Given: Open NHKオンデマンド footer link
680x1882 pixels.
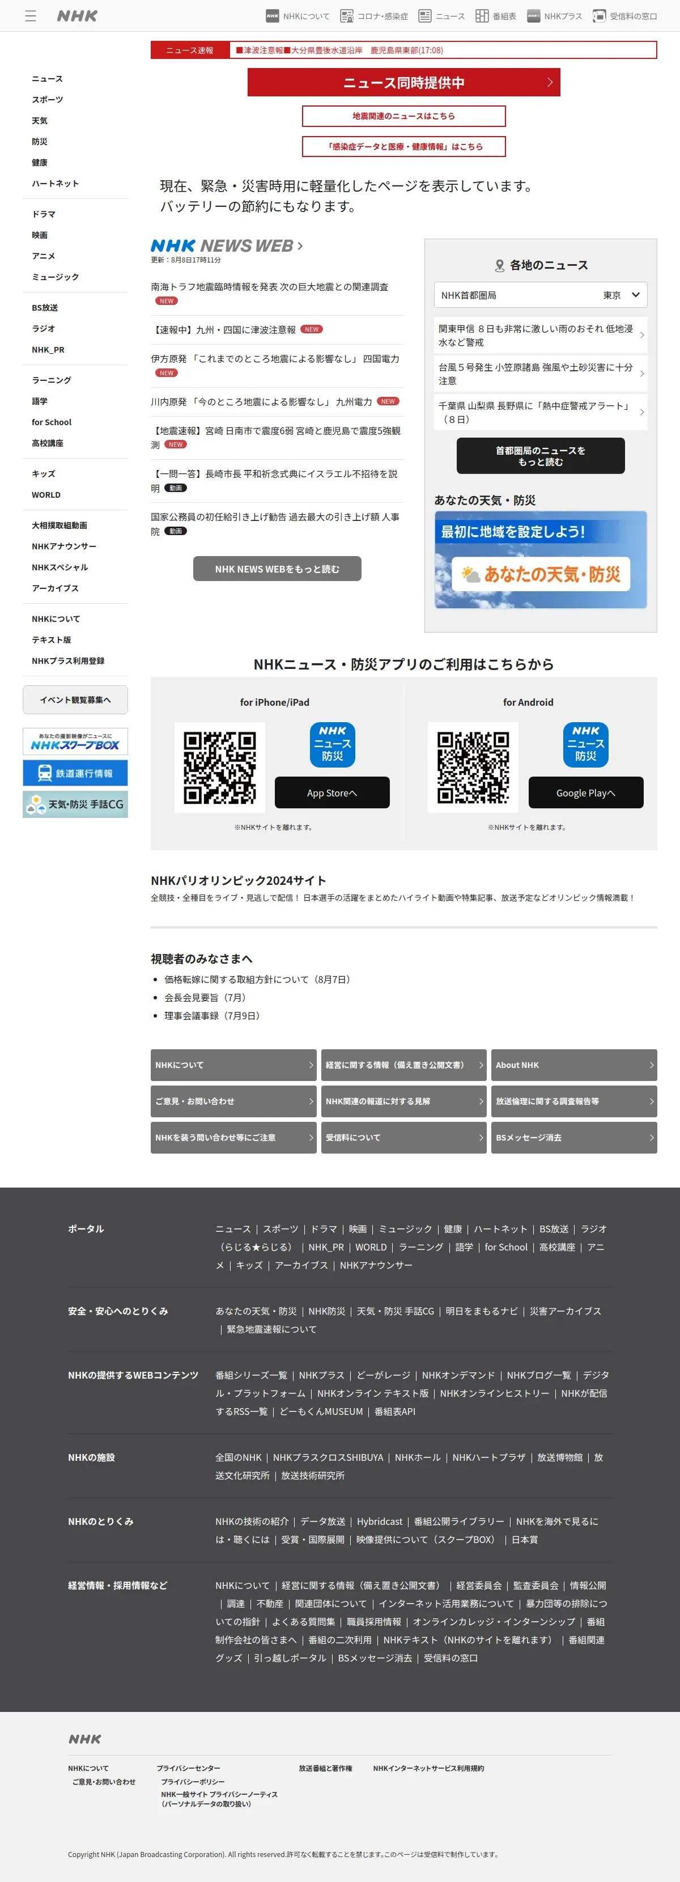Looking at the screenshot, I should [x=458, y=1375].
